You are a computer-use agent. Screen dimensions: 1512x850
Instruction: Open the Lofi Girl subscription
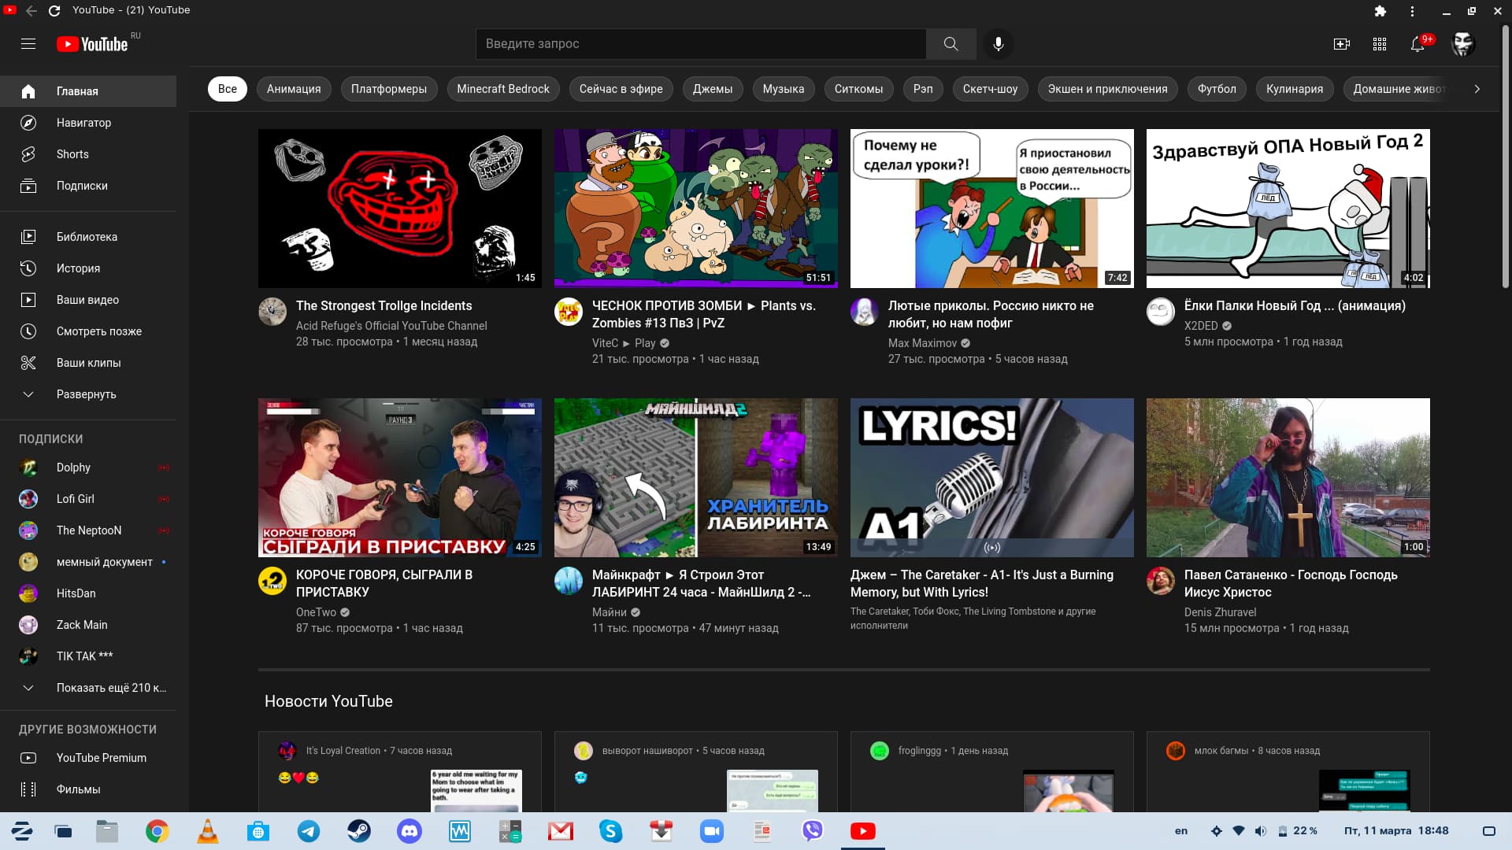point(88,499)
